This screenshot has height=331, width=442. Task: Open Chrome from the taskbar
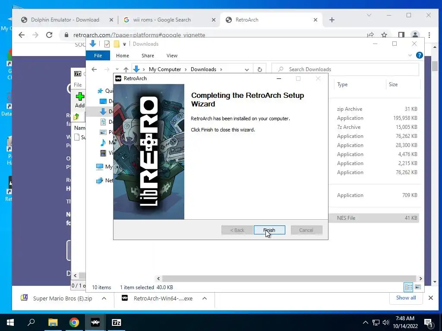[x=74, y=322]
